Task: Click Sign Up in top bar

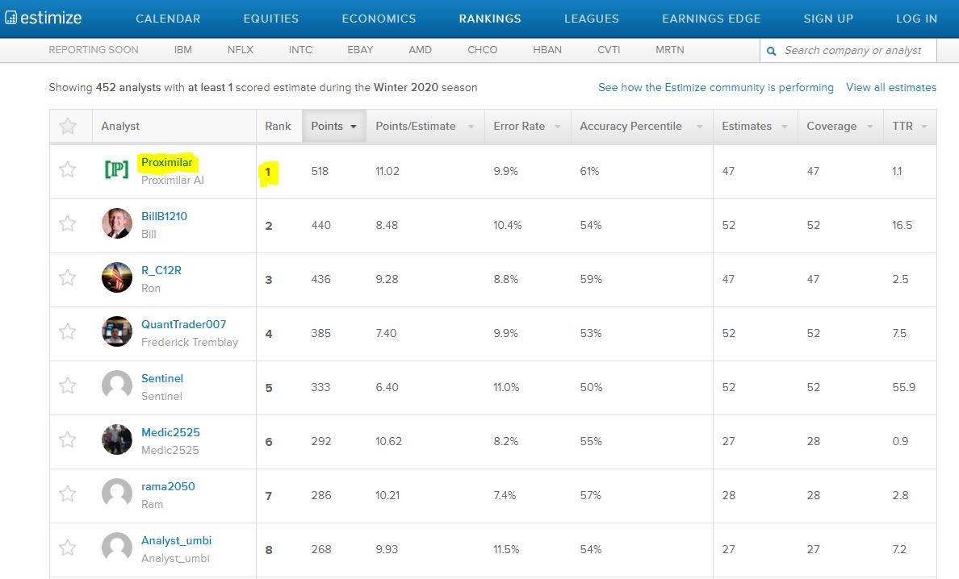Action: pyautogui.click(x=828, y=19)
